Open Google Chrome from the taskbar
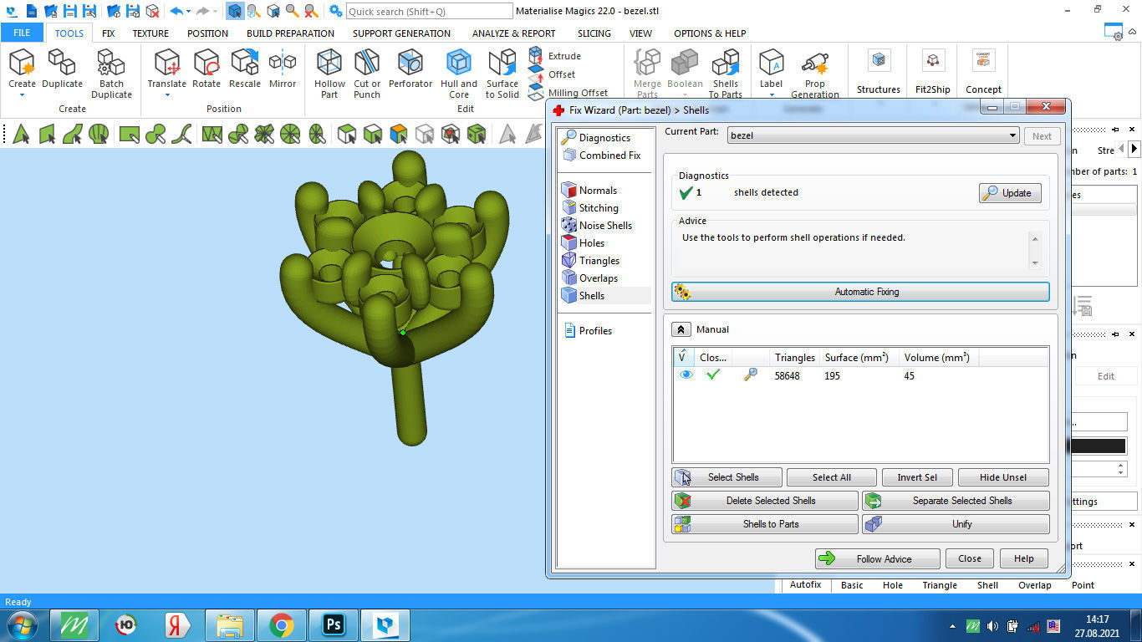This screenshot has height=642, width=1142. [282, 625]
